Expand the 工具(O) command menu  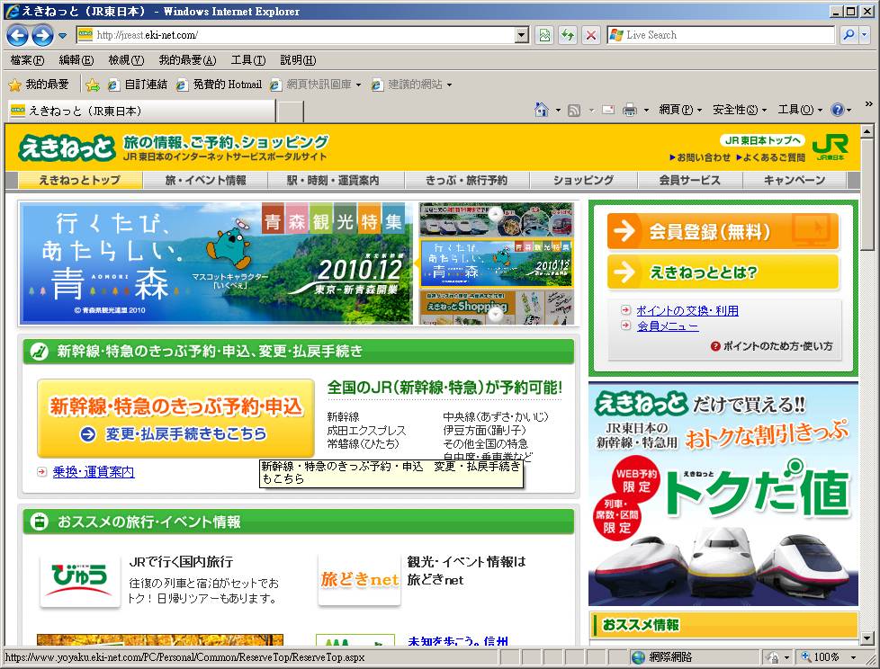point(800,110)
